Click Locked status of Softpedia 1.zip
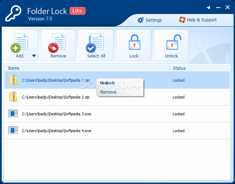This screenshot has width=235, height=184. coord(178,80)
